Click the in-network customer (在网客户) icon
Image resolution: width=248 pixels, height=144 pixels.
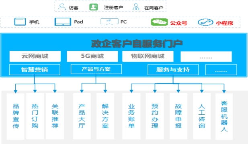coord(136,7)
